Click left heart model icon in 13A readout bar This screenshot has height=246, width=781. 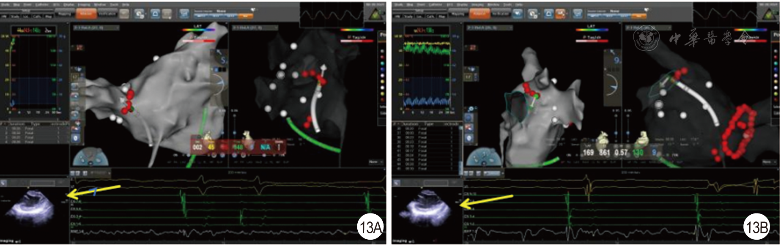[x=208, y=137]
